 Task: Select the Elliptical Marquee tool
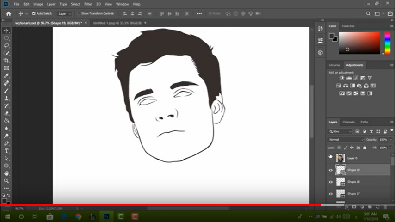click(x=6, y=38)
